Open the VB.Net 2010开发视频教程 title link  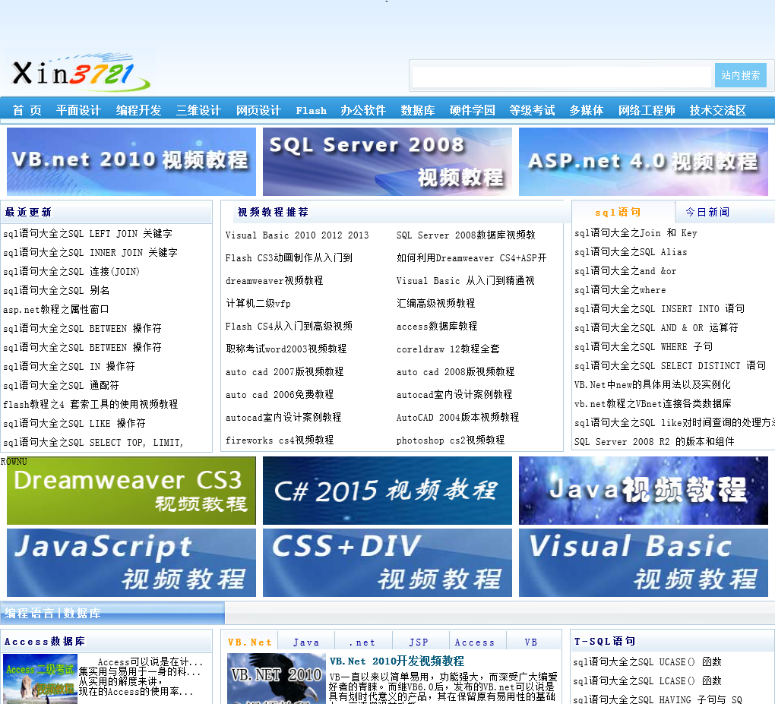click(x=397, y=661)
